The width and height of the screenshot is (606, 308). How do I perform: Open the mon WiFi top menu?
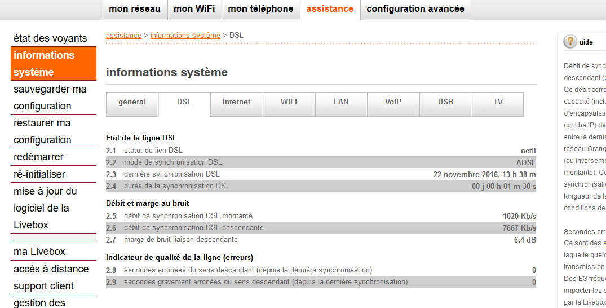pyautogui.click(x=194, y=9)
